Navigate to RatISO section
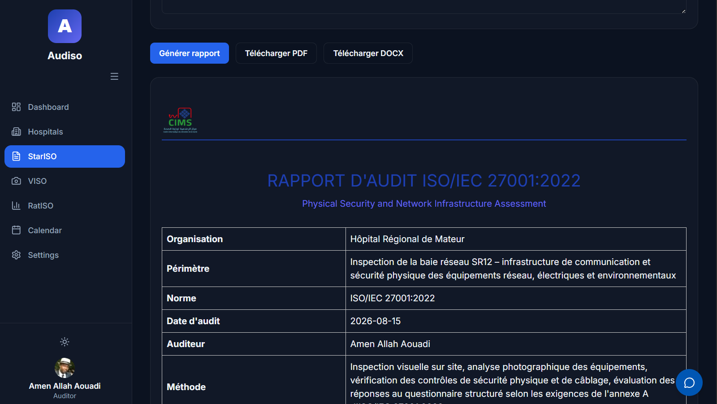Screen dimensions: 717x404 65,206
